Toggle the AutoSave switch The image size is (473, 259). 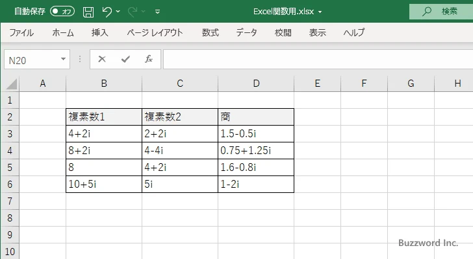(62, 12)
